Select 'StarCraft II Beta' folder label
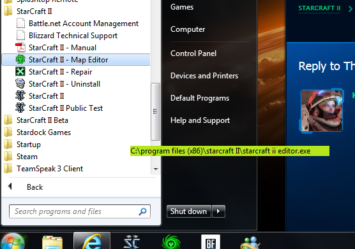Image resolution: width=355 pixels, height=249 pixels. (x=42, y=120)
